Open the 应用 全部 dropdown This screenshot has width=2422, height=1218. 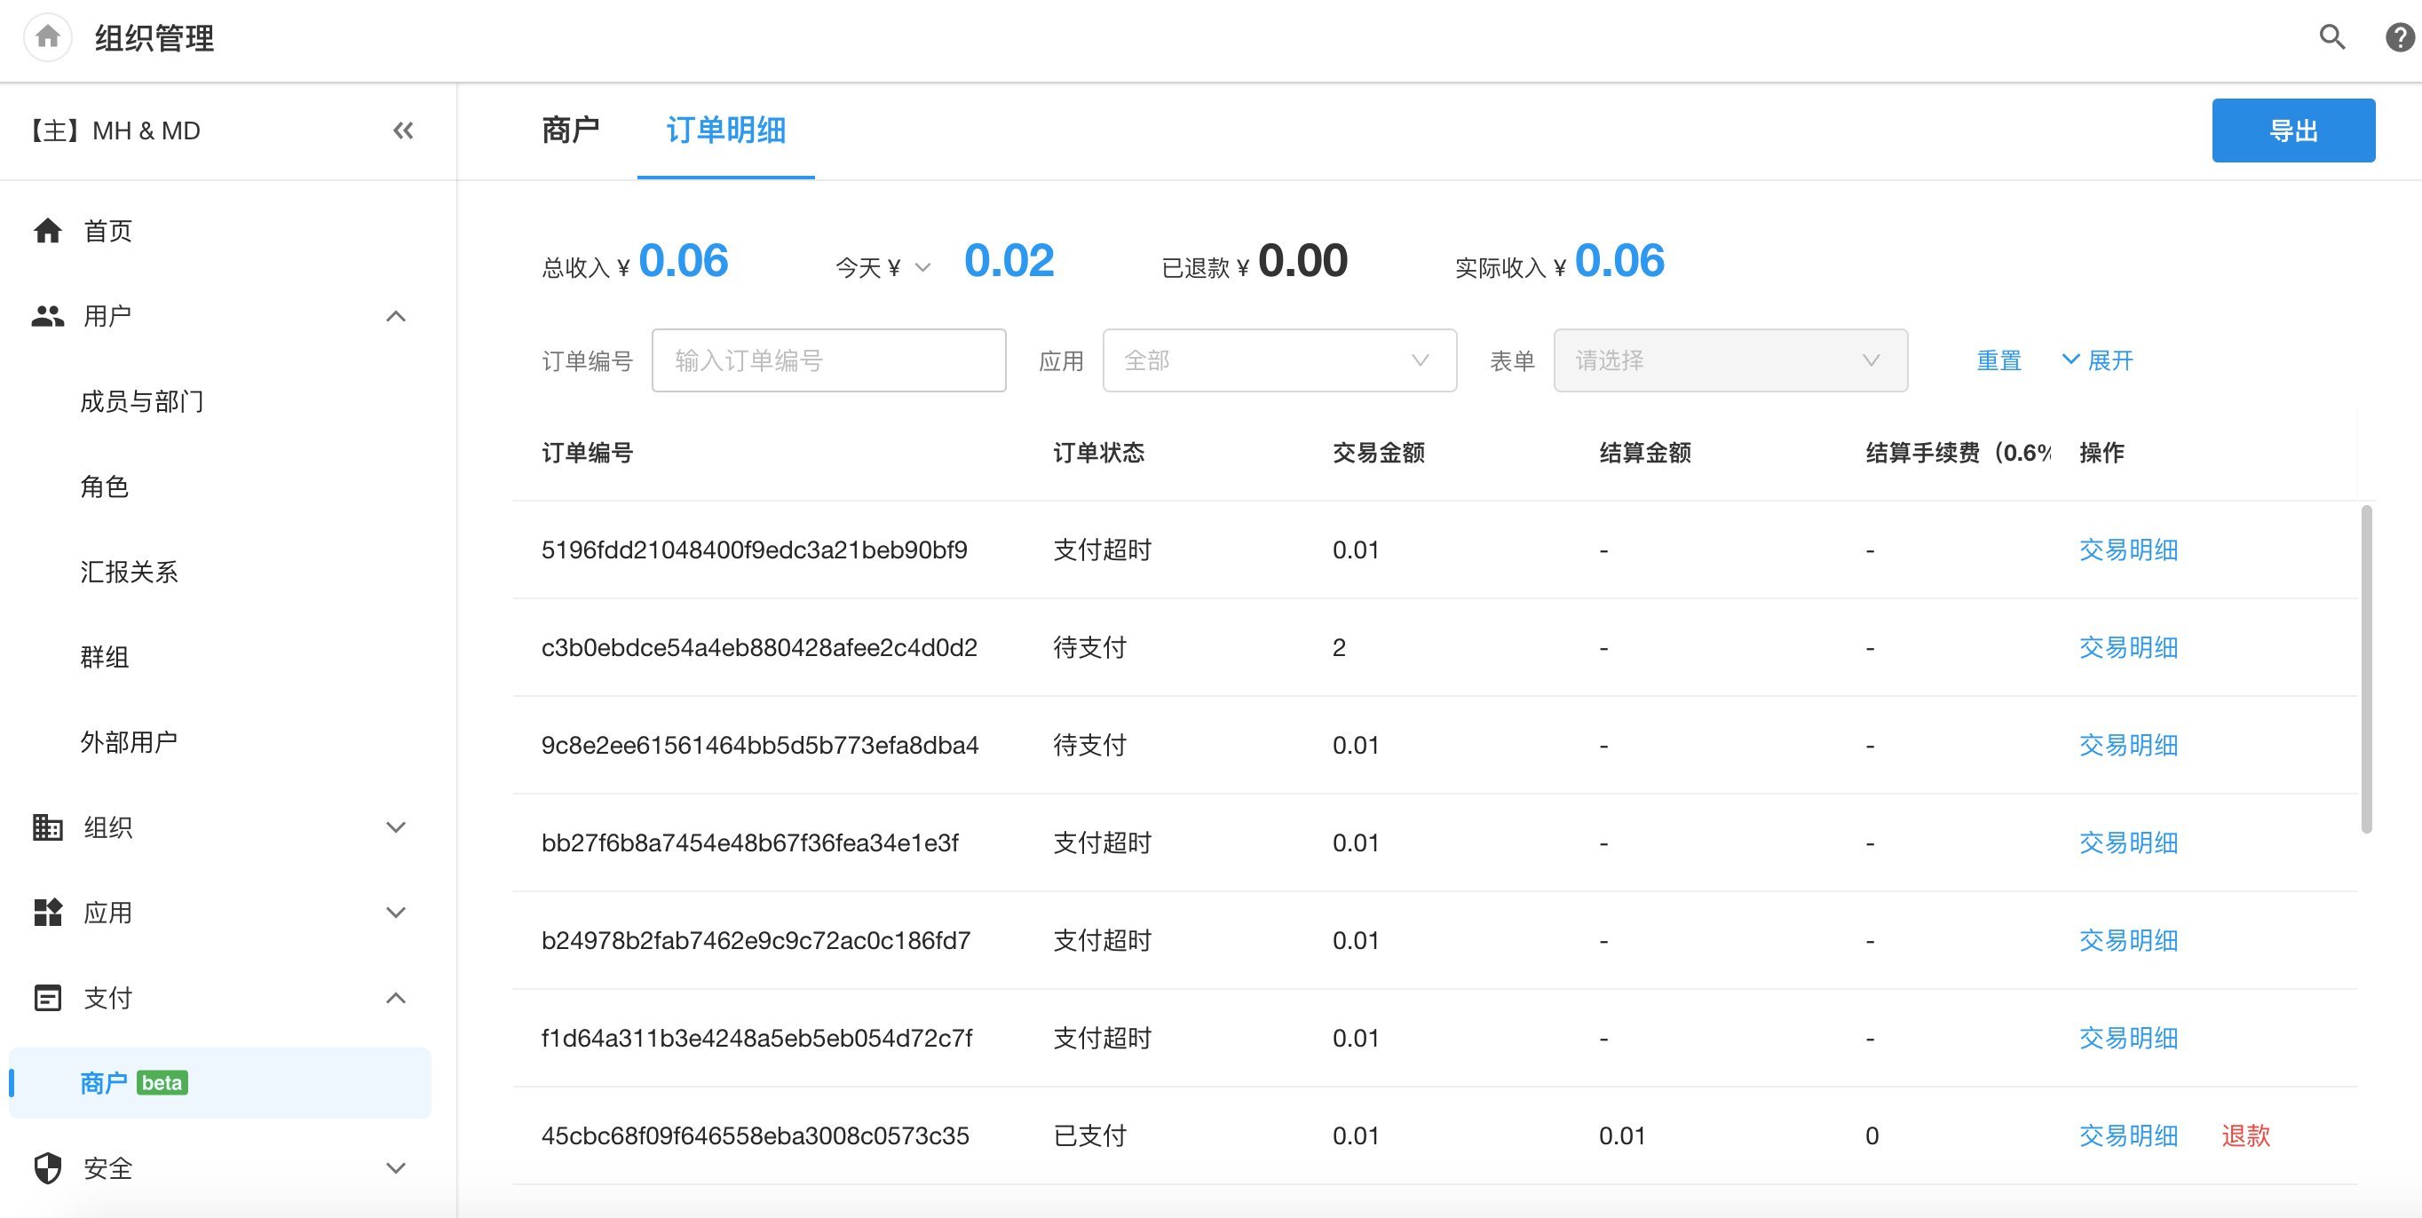point(1279,360)
